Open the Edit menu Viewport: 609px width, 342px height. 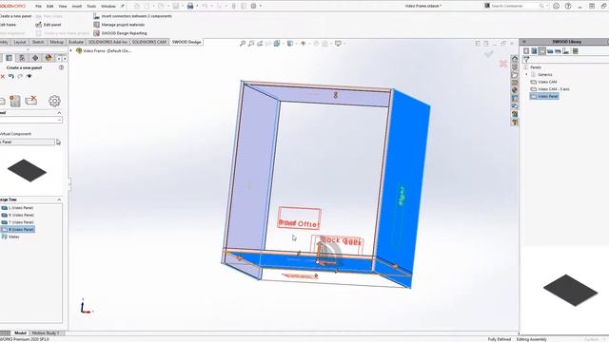50,7
